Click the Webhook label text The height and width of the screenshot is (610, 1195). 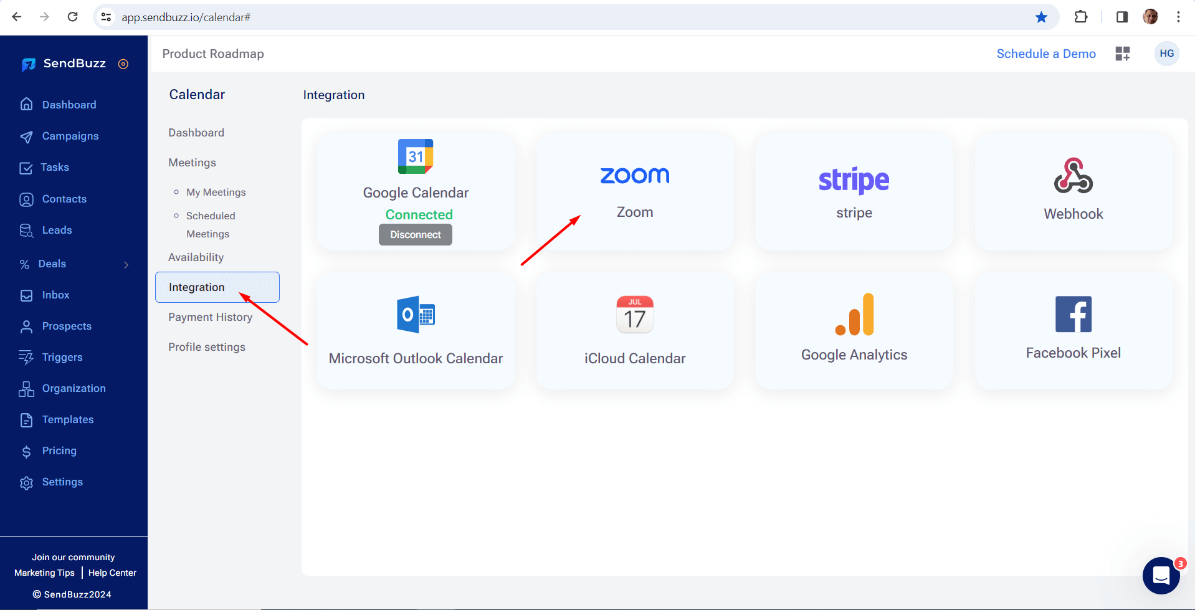pyautogui.click(x=1074, y=214)
